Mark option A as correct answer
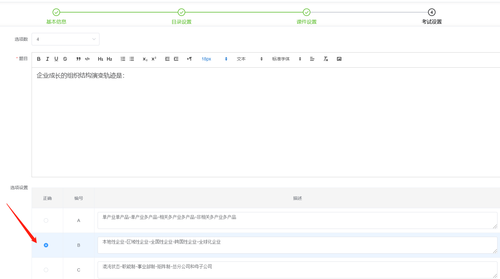This screenshot has width=500, height=279. click(46, 220)
